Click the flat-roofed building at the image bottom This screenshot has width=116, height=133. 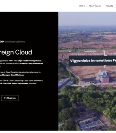click(92, 124)
